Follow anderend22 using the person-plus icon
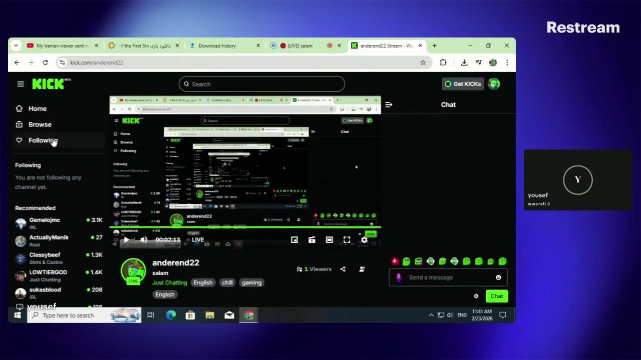The image size is (641, 360). point(362,269)
